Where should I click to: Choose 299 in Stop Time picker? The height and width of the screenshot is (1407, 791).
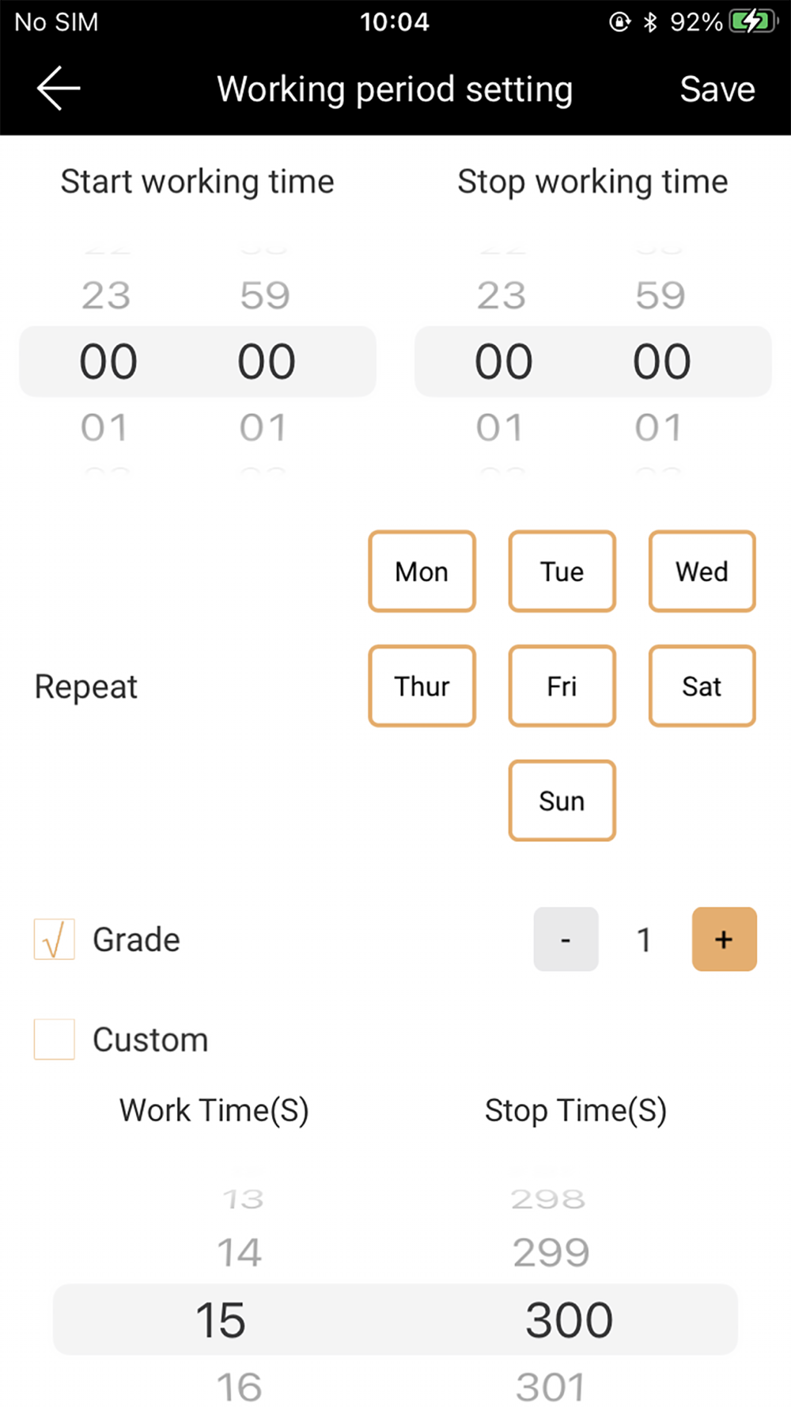[x=551, y=1253]
